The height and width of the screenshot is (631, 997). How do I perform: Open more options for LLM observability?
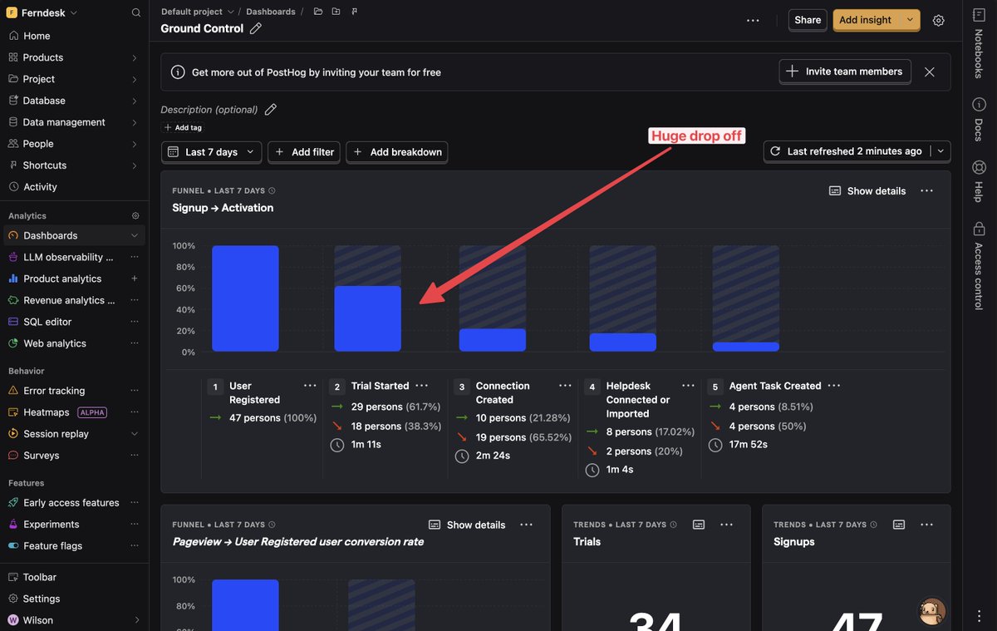pos(135,257)
